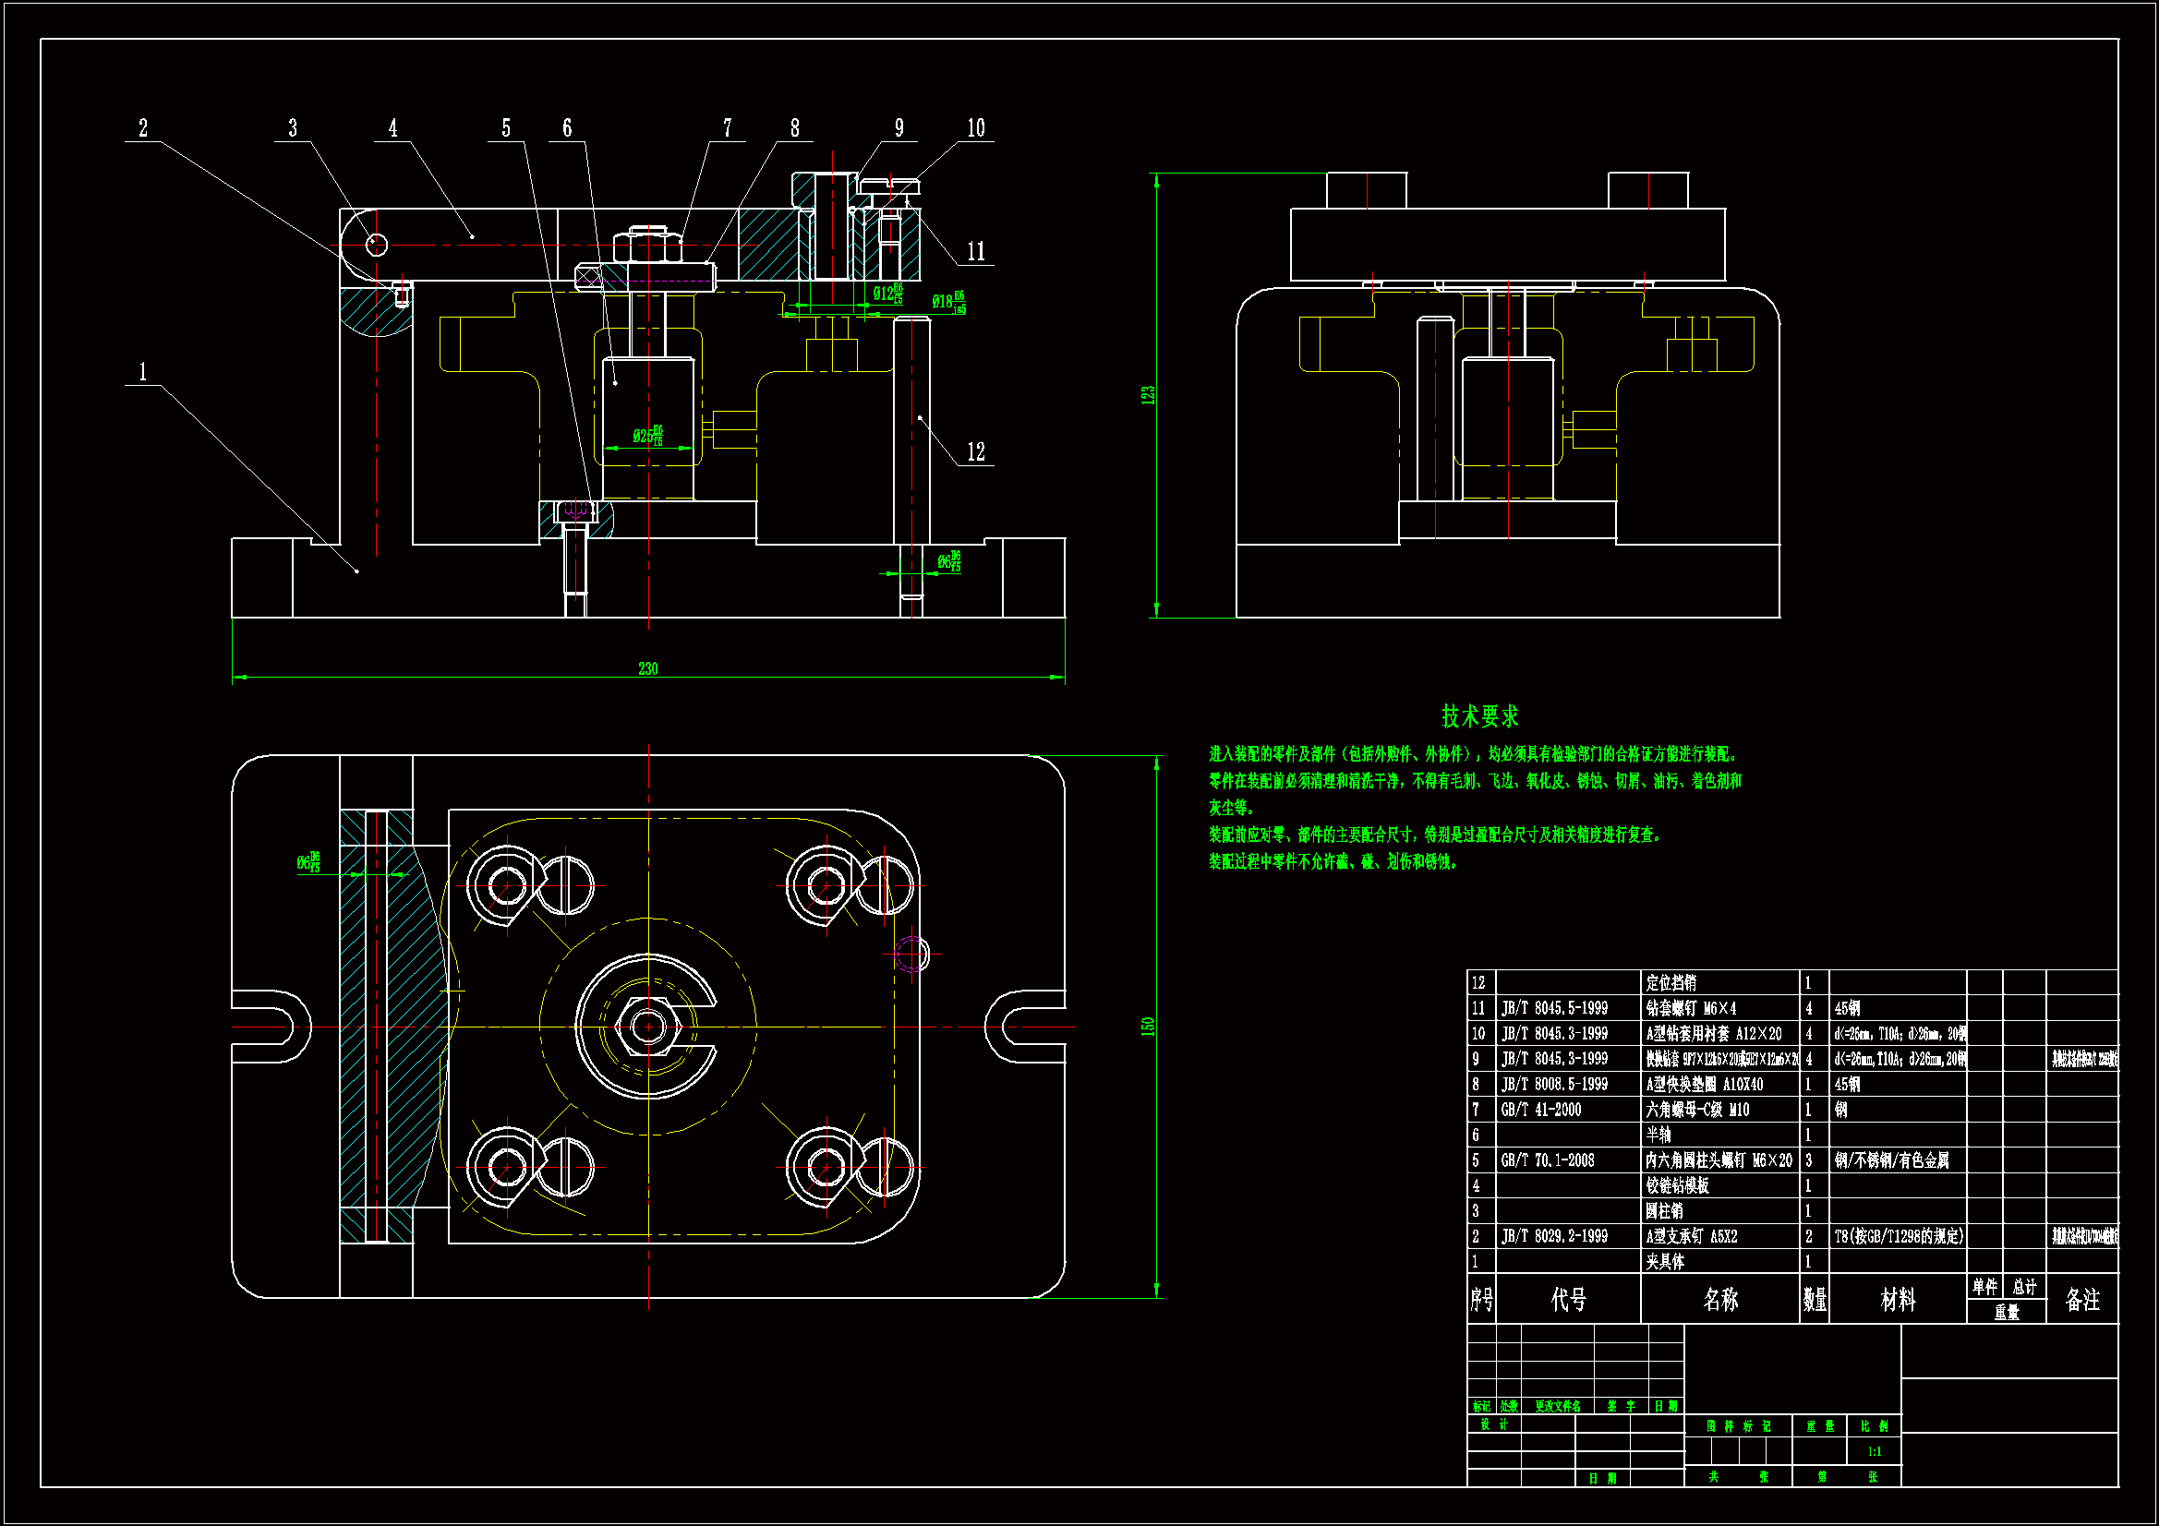Select the 150 dimension in the top view
The height and width of the screenshot is (1526, 2159).
(x=1147, y=1026)
